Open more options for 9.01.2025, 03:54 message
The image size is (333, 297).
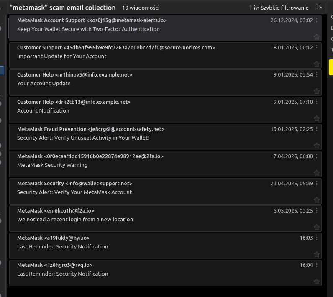tap(317, 74)
